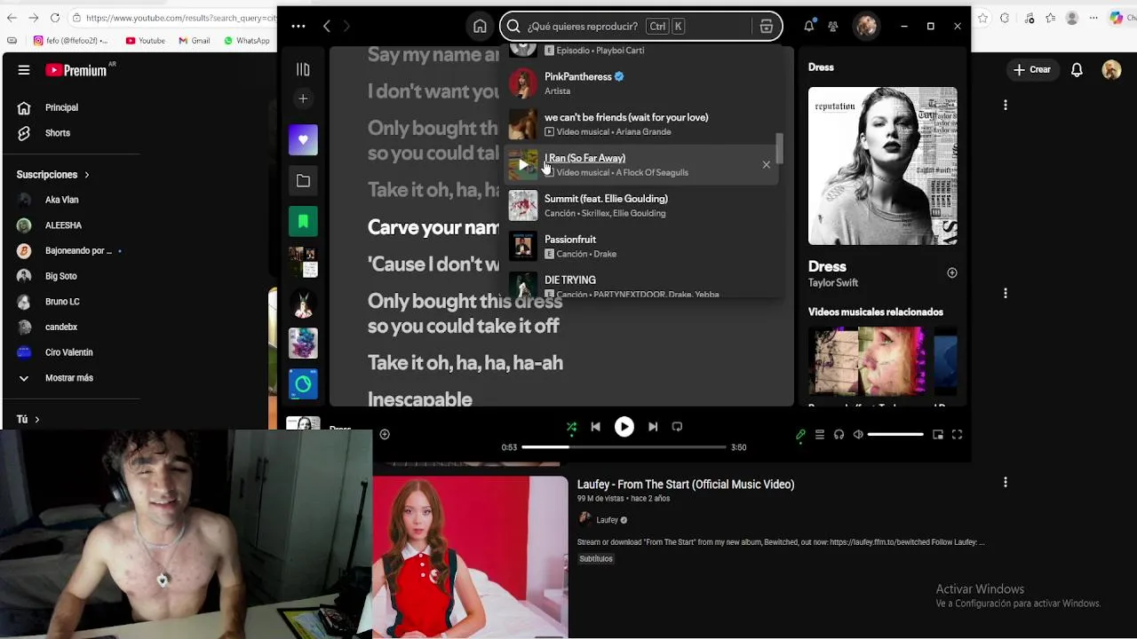Open the Spotify miniplayer
The width and height of the screenshot is (1137, 639).
pos(938,435)
